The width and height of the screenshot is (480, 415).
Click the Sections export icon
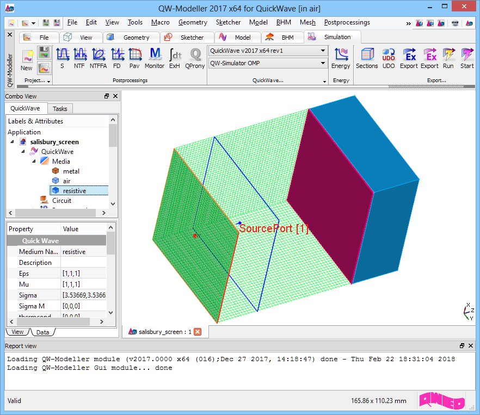click(x=367, y=58)
